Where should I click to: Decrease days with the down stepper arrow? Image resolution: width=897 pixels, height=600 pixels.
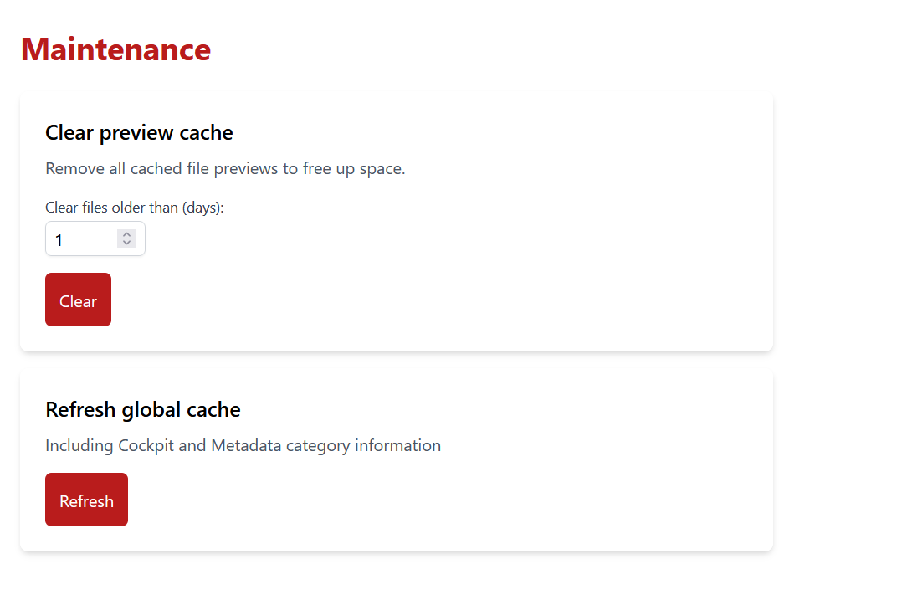(x=126, y=244)
